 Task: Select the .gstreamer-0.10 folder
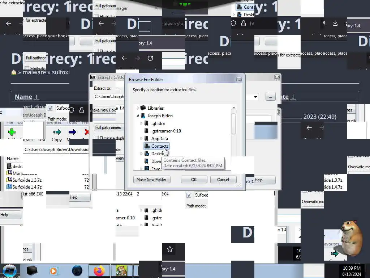[166, 131]
